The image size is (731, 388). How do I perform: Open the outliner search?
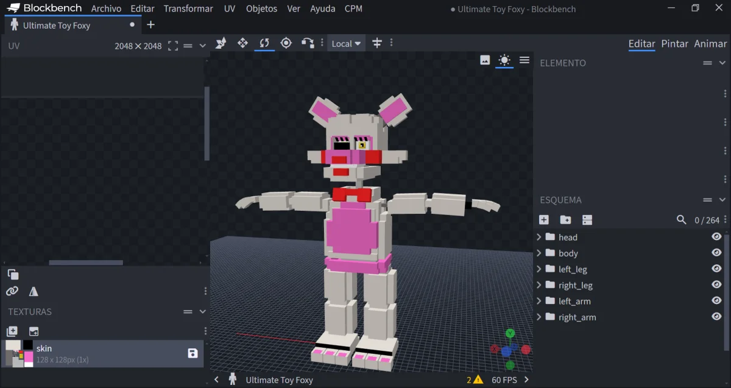click(x=681, y=220)
